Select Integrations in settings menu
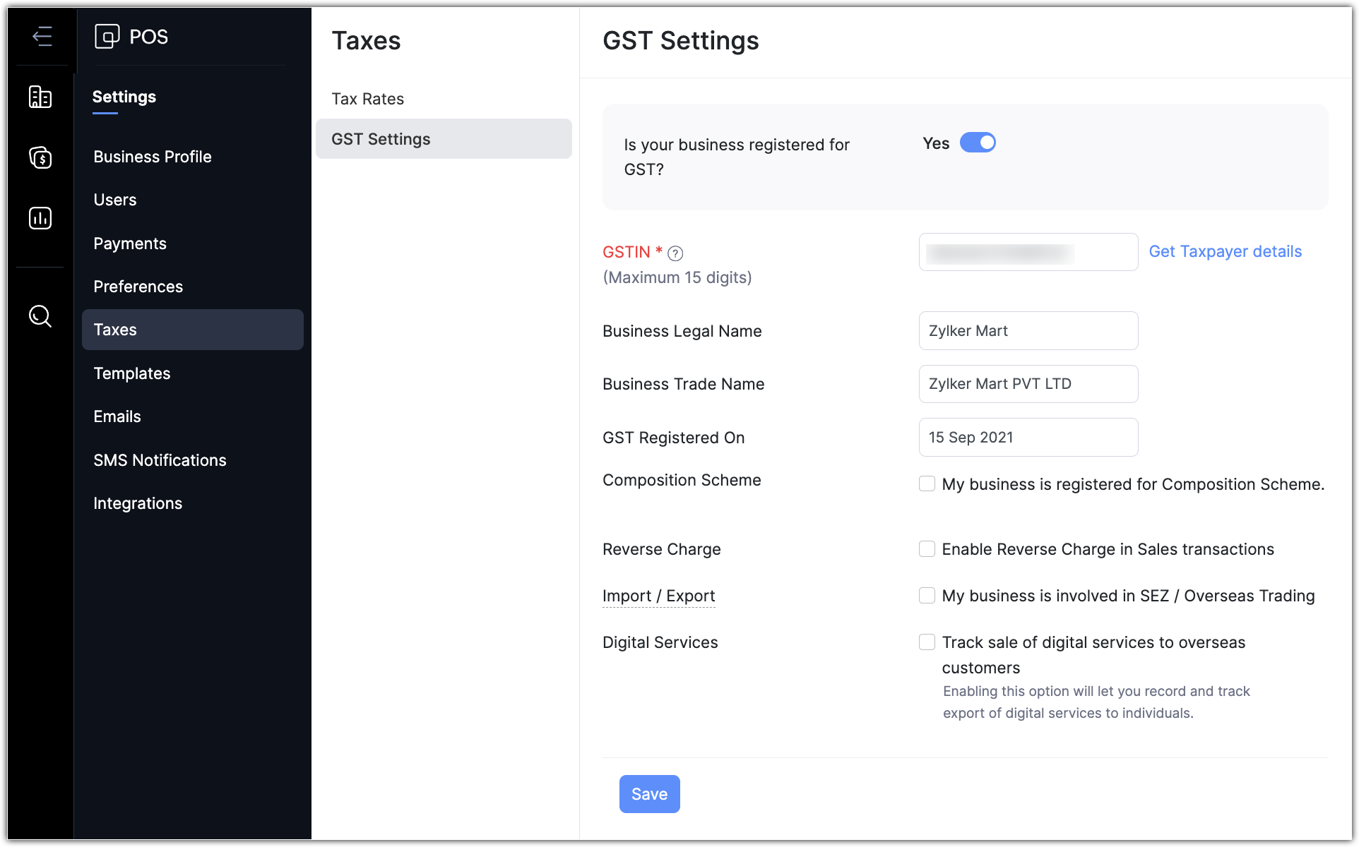The width and height of the screenshot is (1359, 847). coord(138,503)
